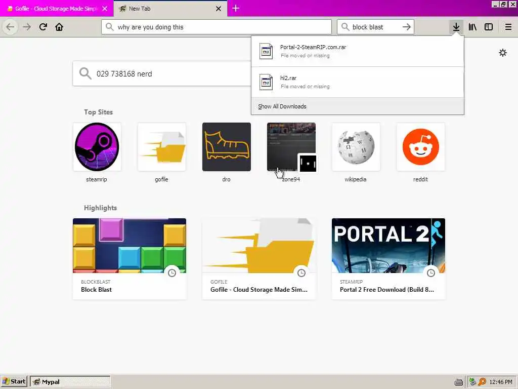Click the new tab page search field
Image resolution: width=518 pixels, height=389 pixels.
click(x=162, y=73)
